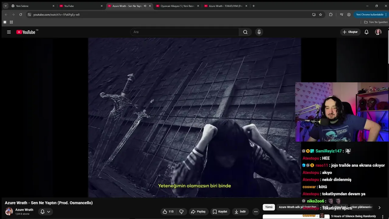Close the Yeni Sekme tab

(53, 6)
